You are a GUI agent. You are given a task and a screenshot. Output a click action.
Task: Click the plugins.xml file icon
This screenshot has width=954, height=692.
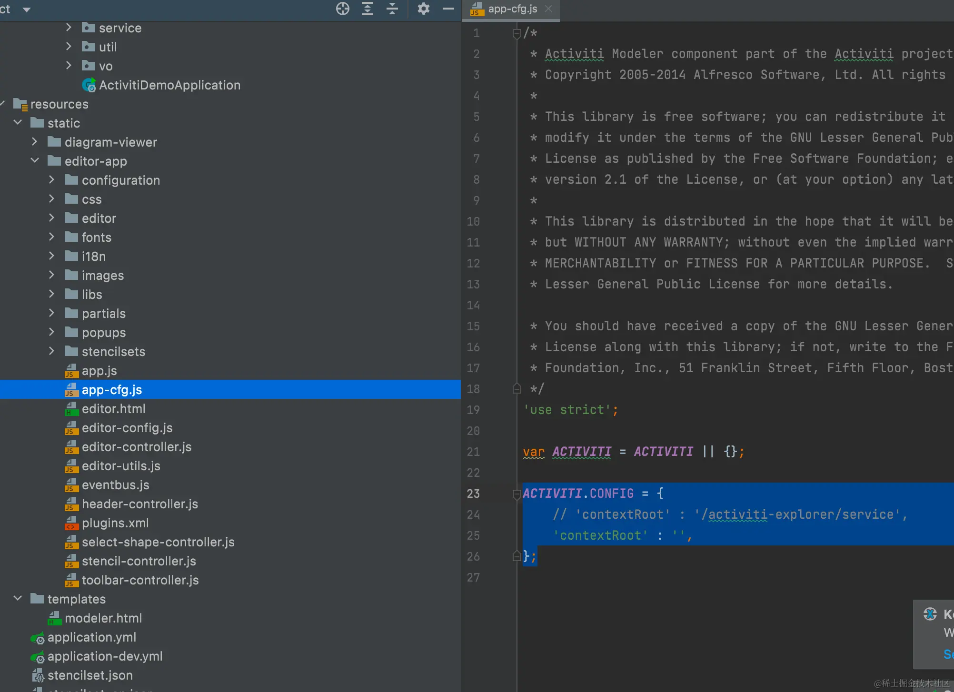tap(71, 524)
